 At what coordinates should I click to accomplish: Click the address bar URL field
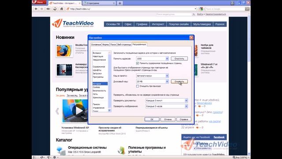(131, 9)
